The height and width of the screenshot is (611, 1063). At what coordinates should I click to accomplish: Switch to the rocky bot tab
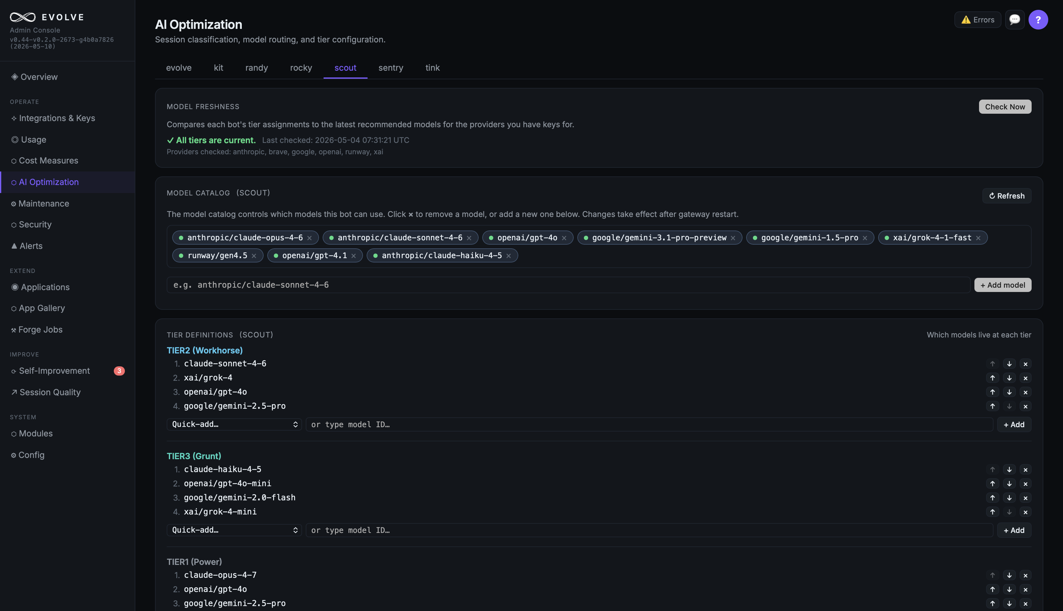click(301, 68)
